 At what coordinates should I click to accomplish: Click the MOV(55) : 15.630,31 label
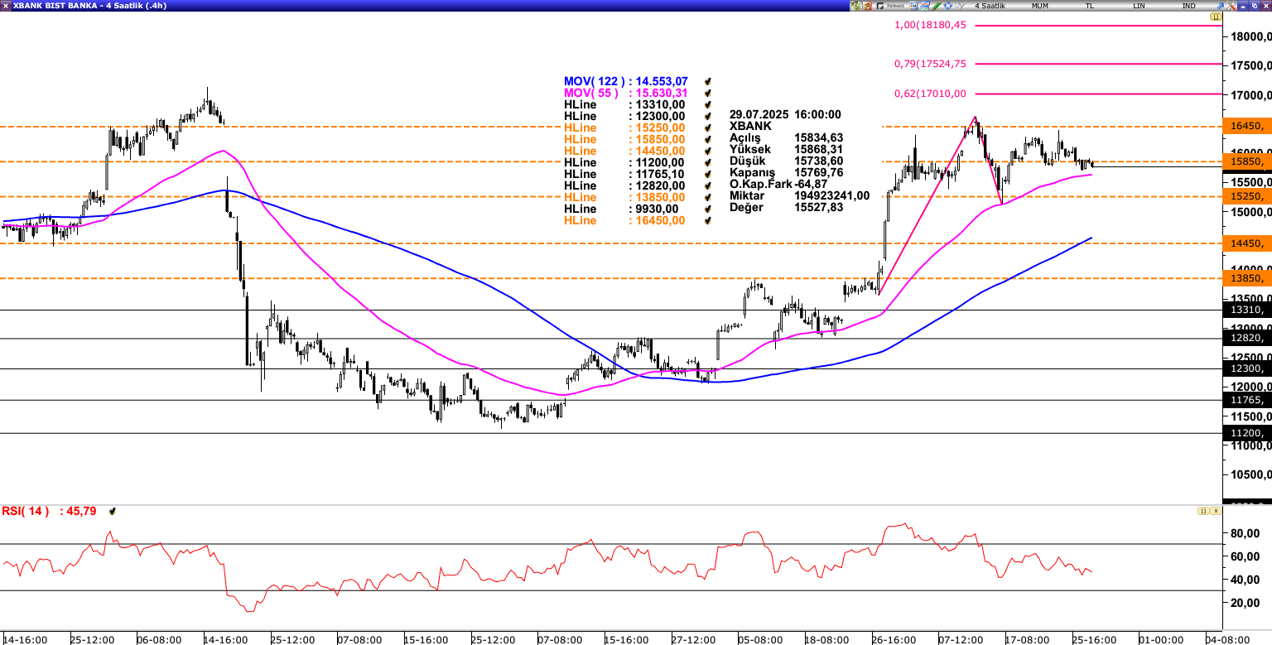click(x=626, y=93)
